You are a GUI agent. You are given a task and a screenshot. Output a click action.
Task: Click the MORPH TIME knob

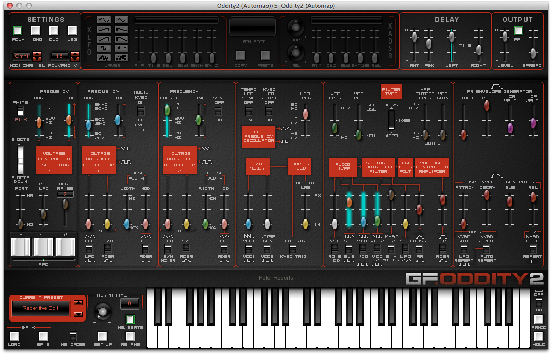pos(103,311)
